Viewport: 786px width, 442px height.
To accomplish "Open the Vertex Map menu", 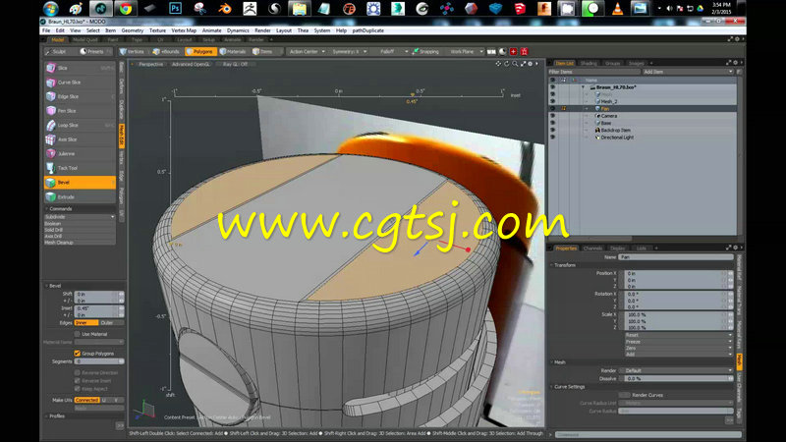I will tap(184, 30).
